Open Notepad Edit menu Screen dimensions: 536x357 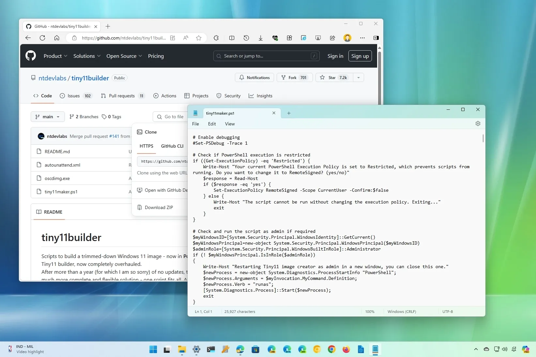(212, 124)
